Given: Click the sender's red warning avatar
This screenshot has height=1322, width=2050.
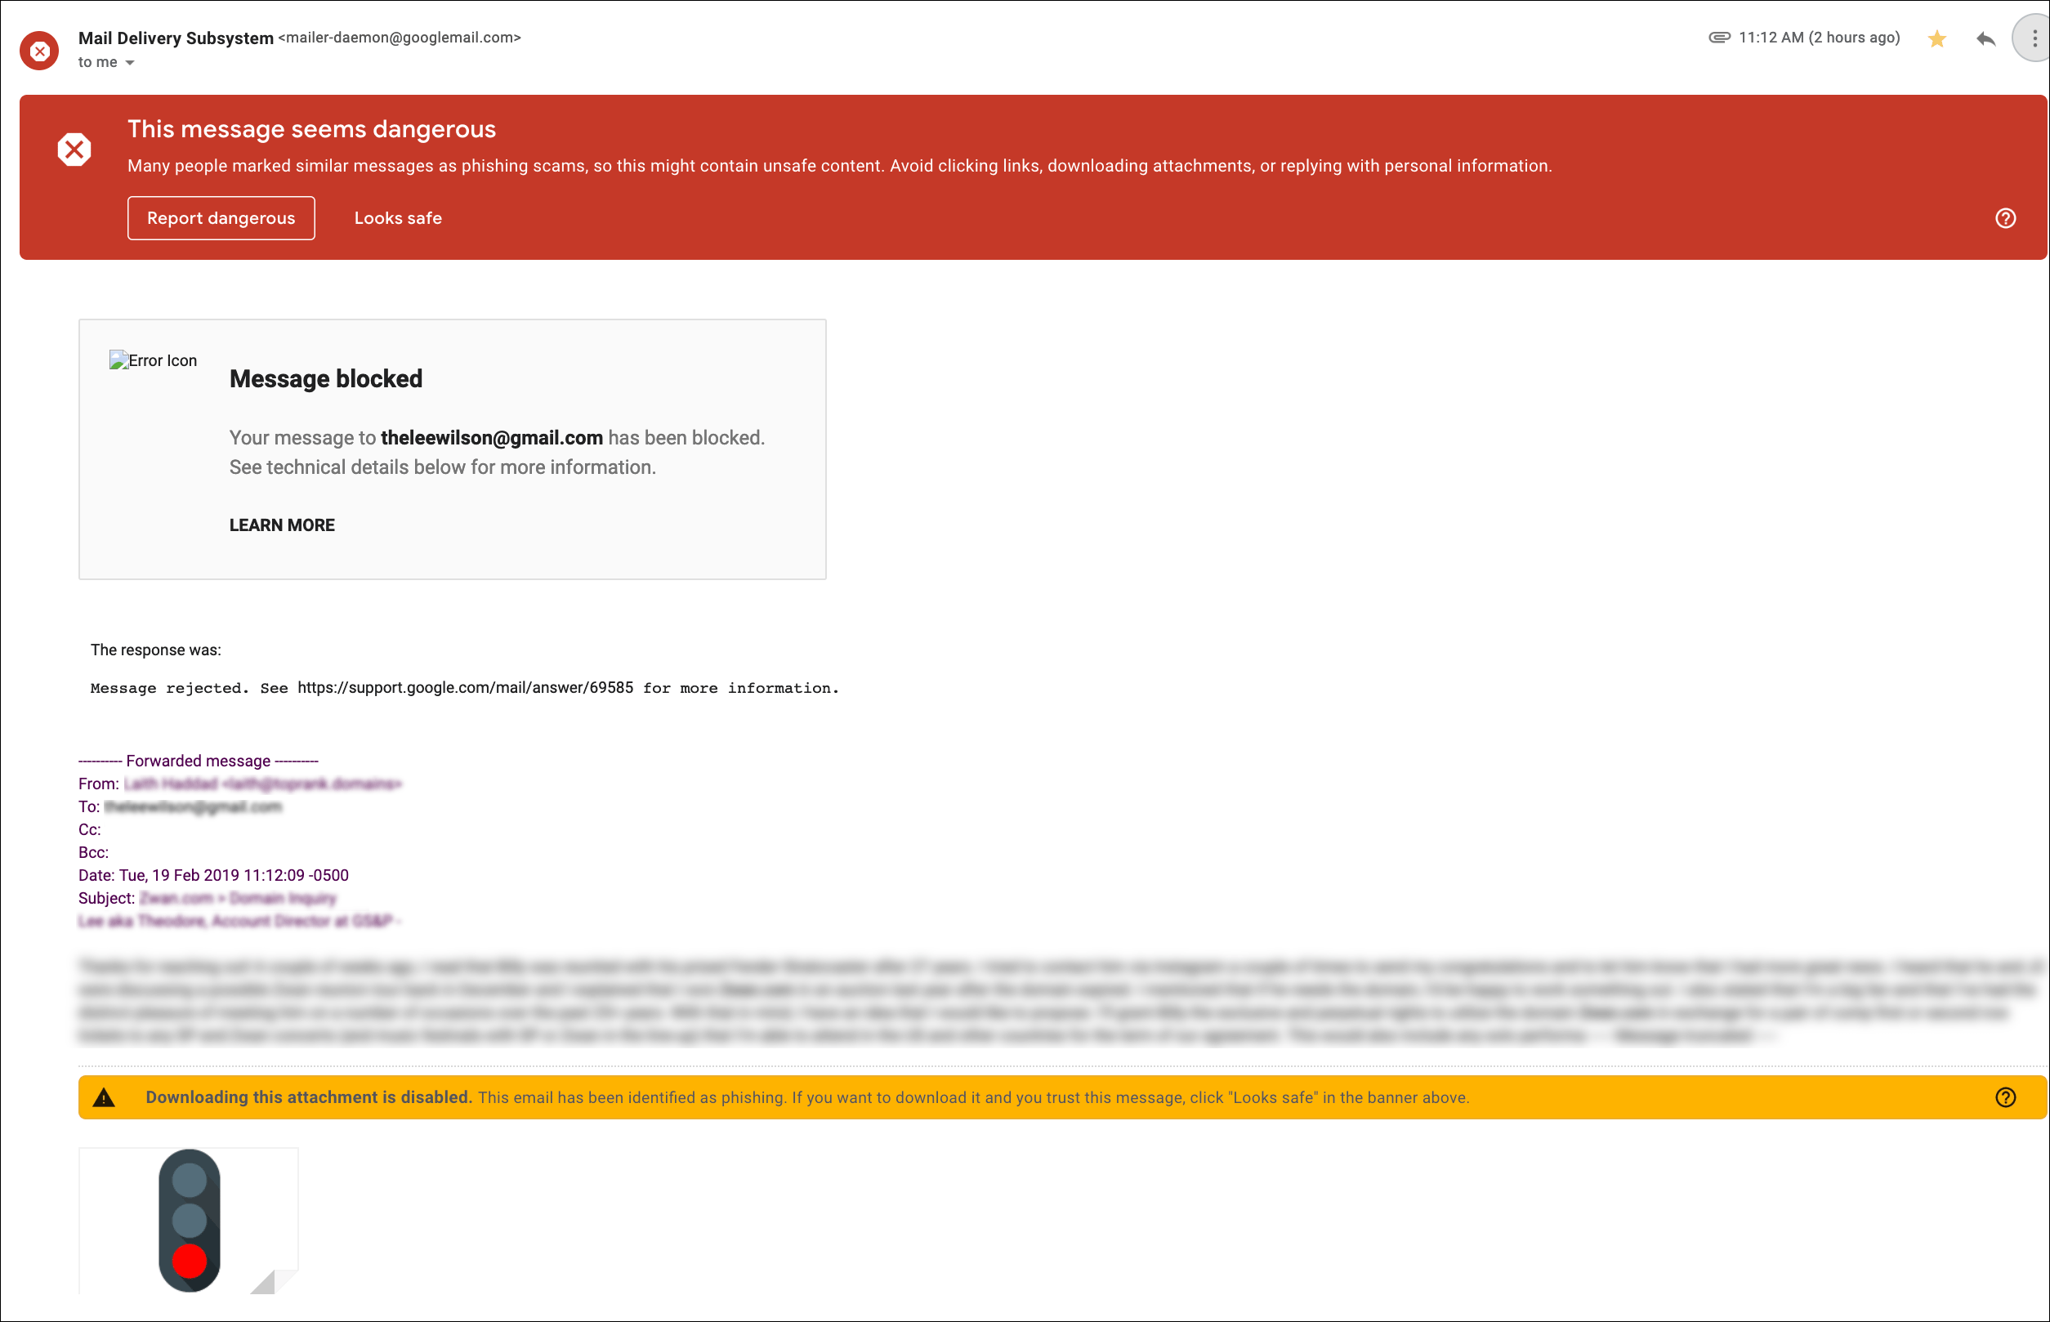Looking at the screenshot, I should coord(39,51).
